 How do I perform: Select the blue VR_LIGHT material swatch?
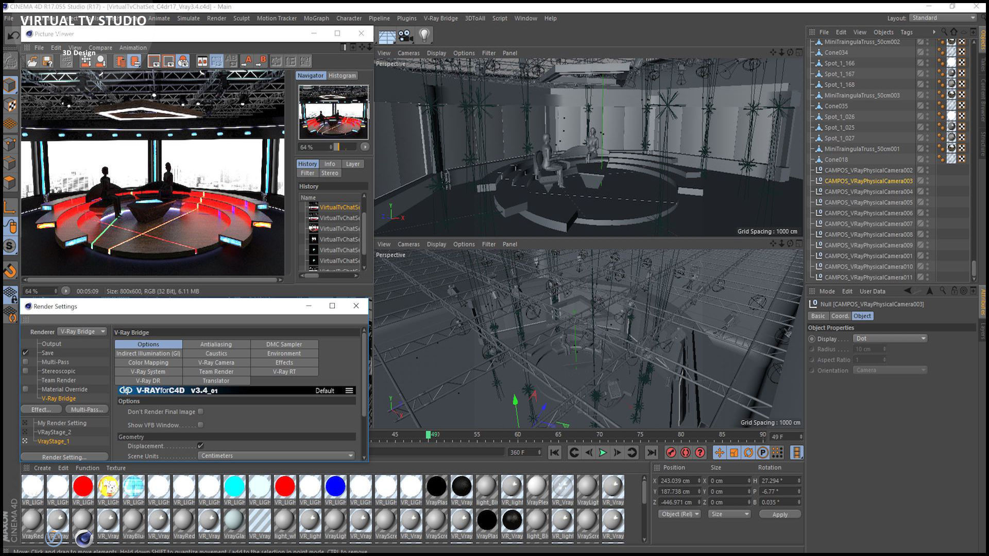(x=335, y=486)
